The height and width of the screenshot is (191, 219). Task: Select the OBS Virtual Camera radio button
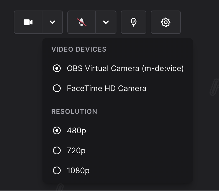tap(57, 68)
